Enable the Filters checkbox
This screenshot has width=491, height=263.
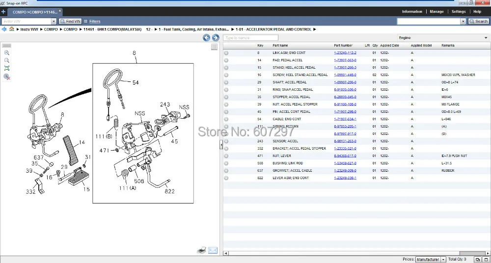click(86, 22)
